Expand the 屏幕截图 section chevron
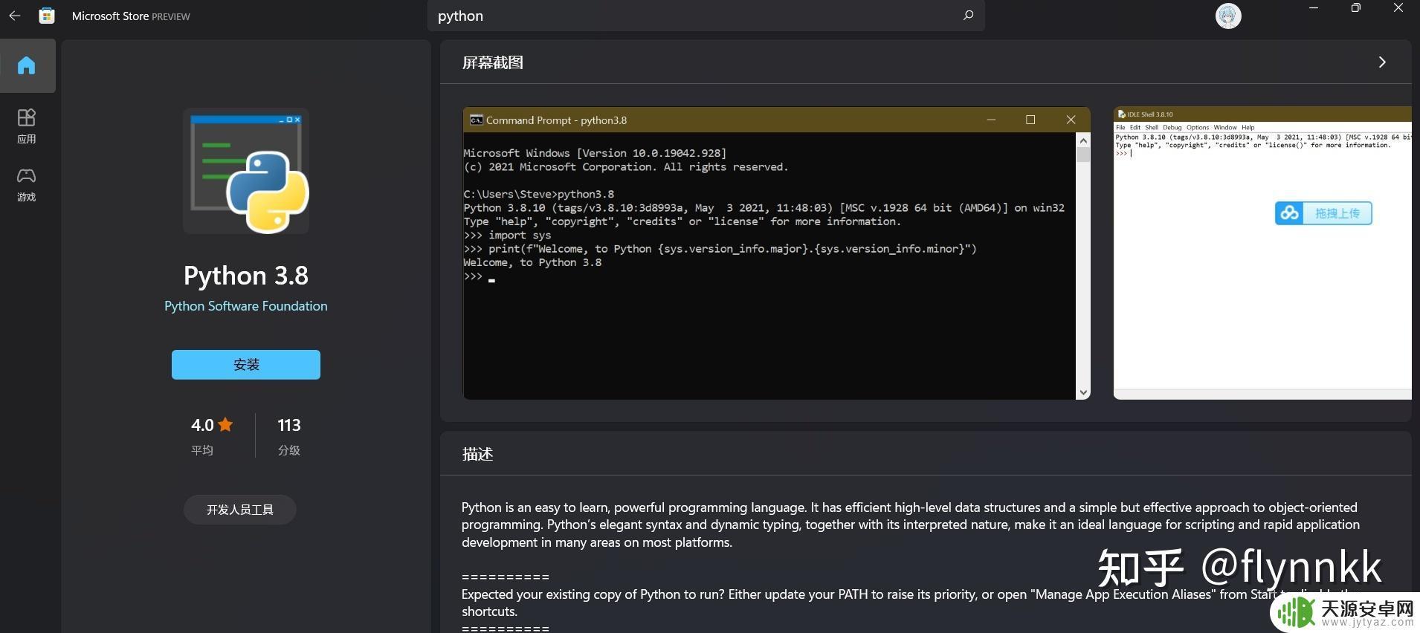 point(1382,62)
